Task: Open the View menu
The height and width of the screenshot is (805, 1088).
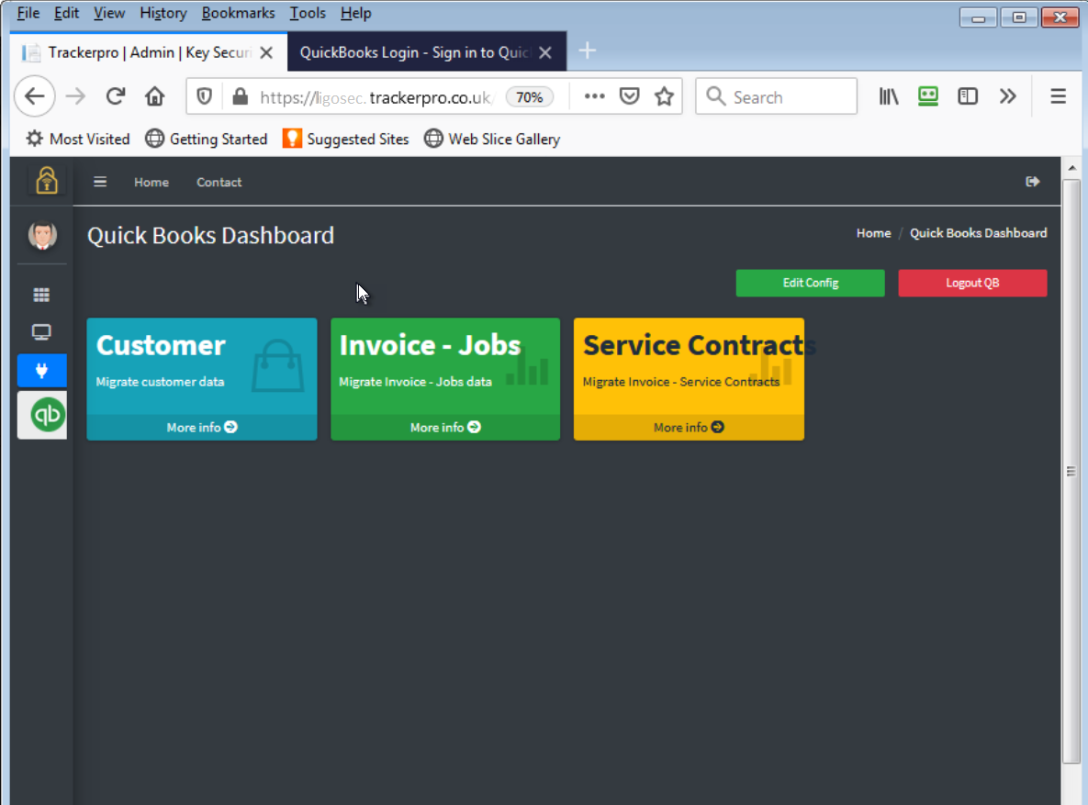Action: point(109,13)
